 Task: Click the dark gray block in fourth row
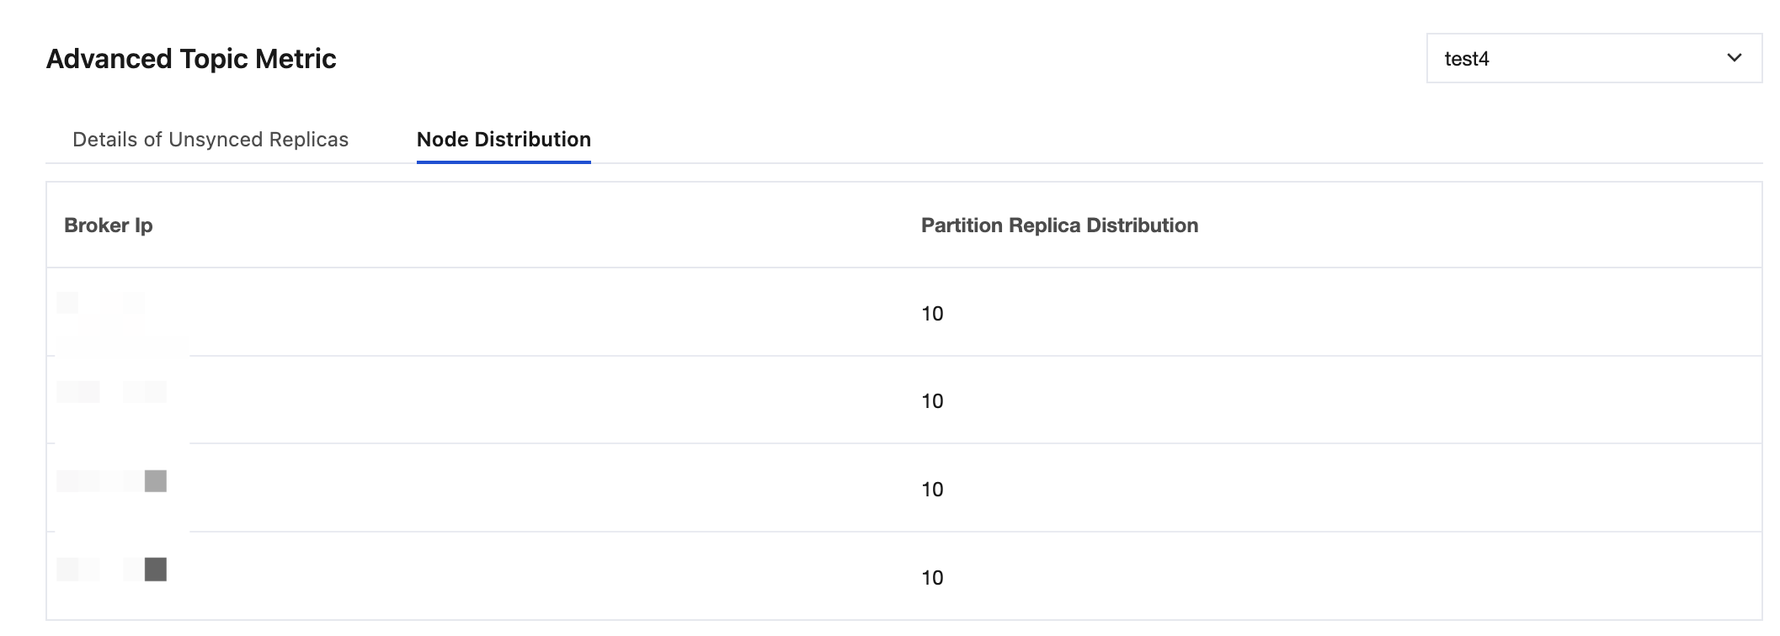[x=156, y=570]
